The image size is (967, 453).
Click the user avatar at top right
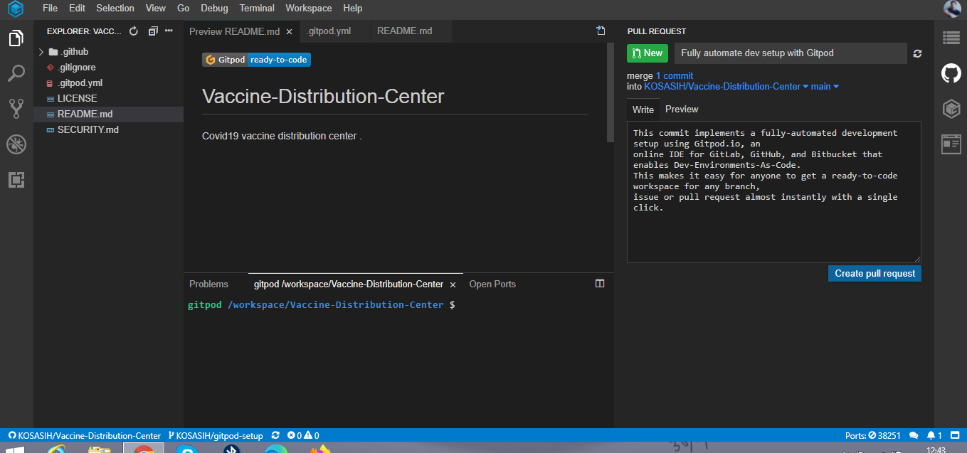point(952,9)
